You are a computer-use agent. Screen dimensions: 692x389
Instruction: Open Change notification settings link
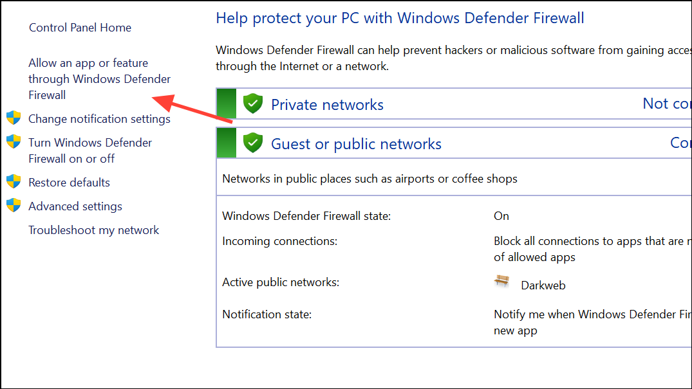(99, 119)
